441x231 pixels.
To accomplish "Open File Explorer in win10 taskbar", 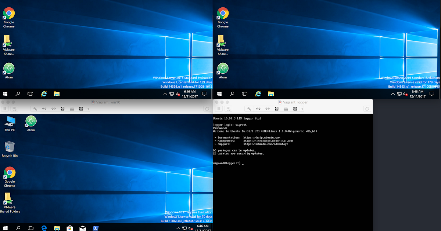I will pyautogui.click(x=57, y=228).
